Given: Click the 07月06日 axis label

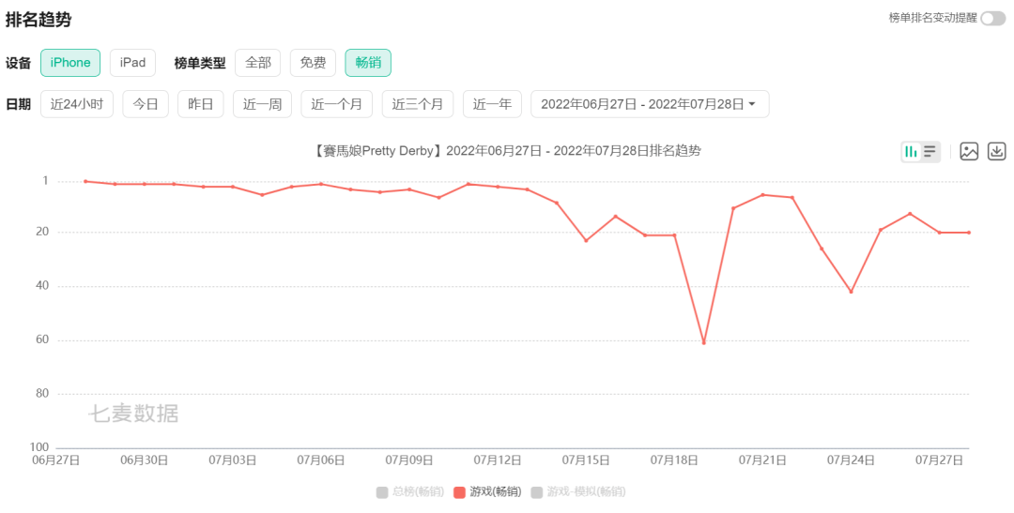Looking at the screenshot, I should (x=321, y=460).
